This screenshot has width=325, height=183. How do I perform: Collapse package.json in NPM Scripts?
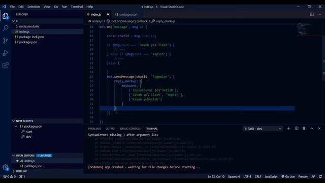[16, 127]
